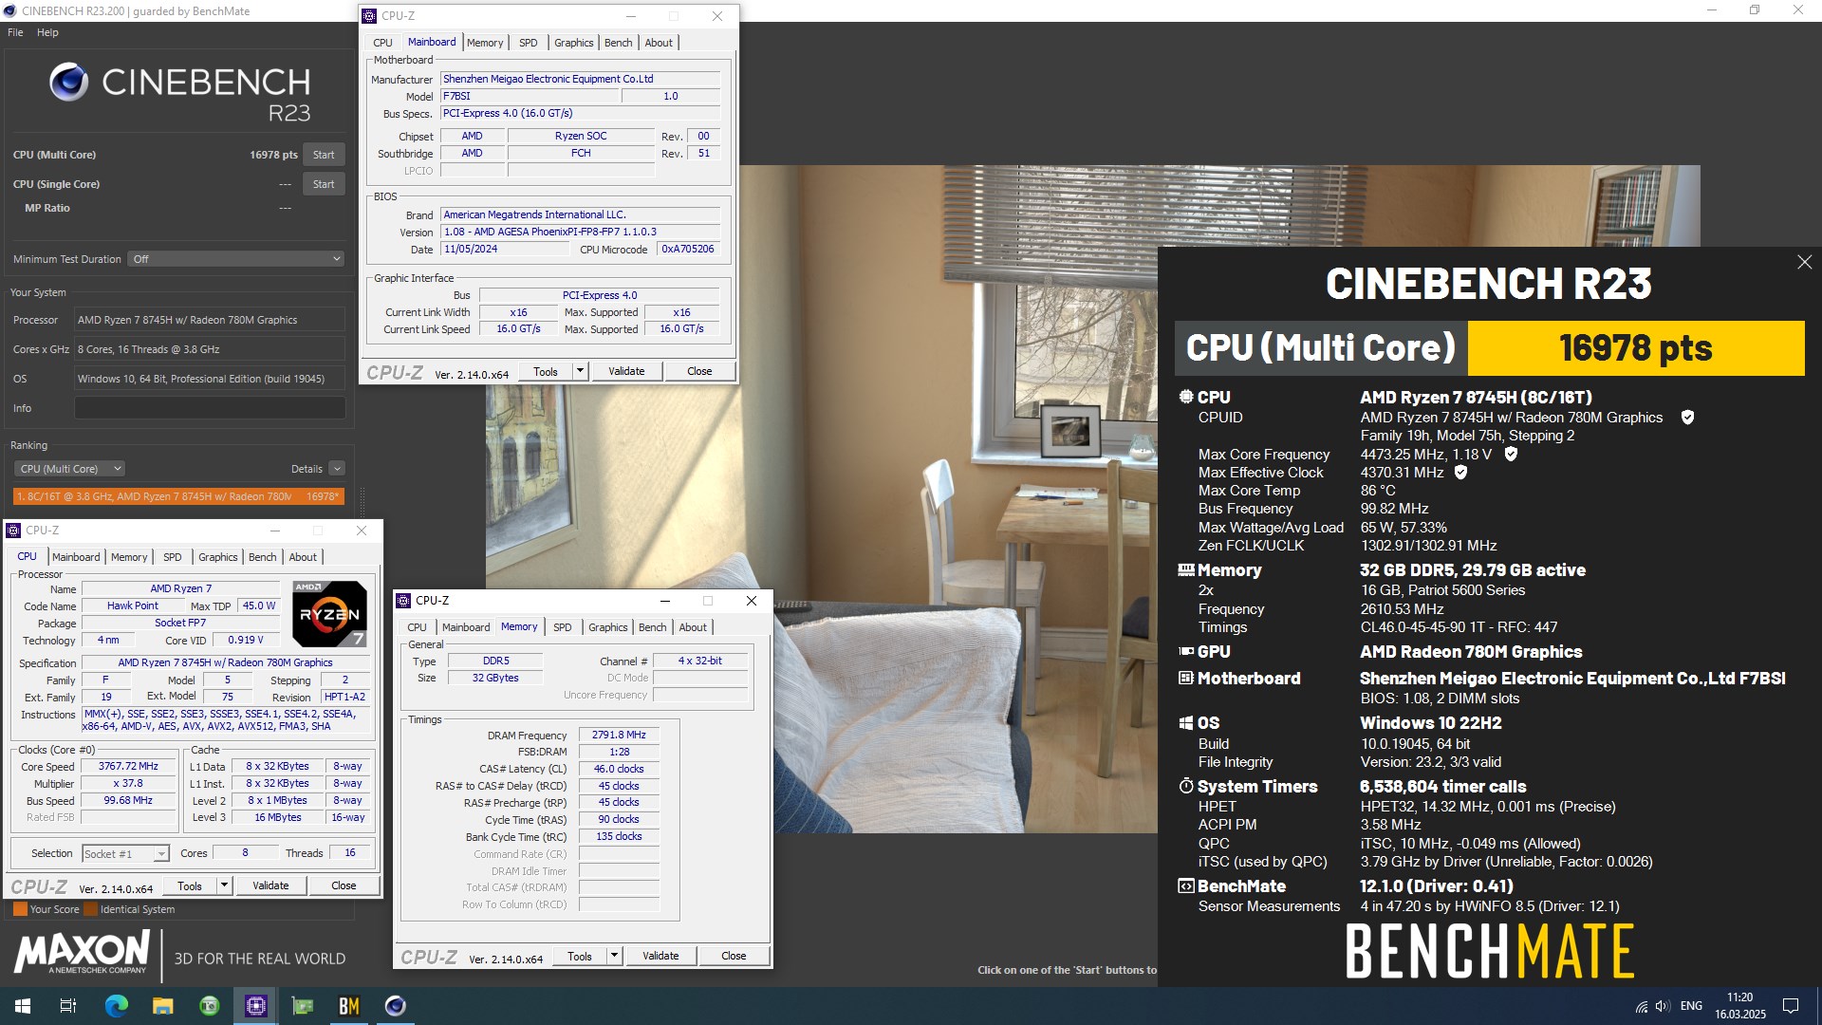Click the Info input field in Cinebench
Image resolution: width=1822 pixels, height=1025 pixels.
(210, 408)
